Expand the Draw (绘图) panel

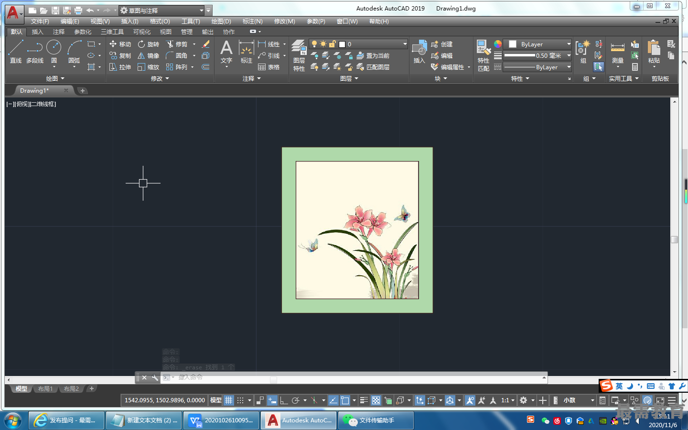click(55, 78)
